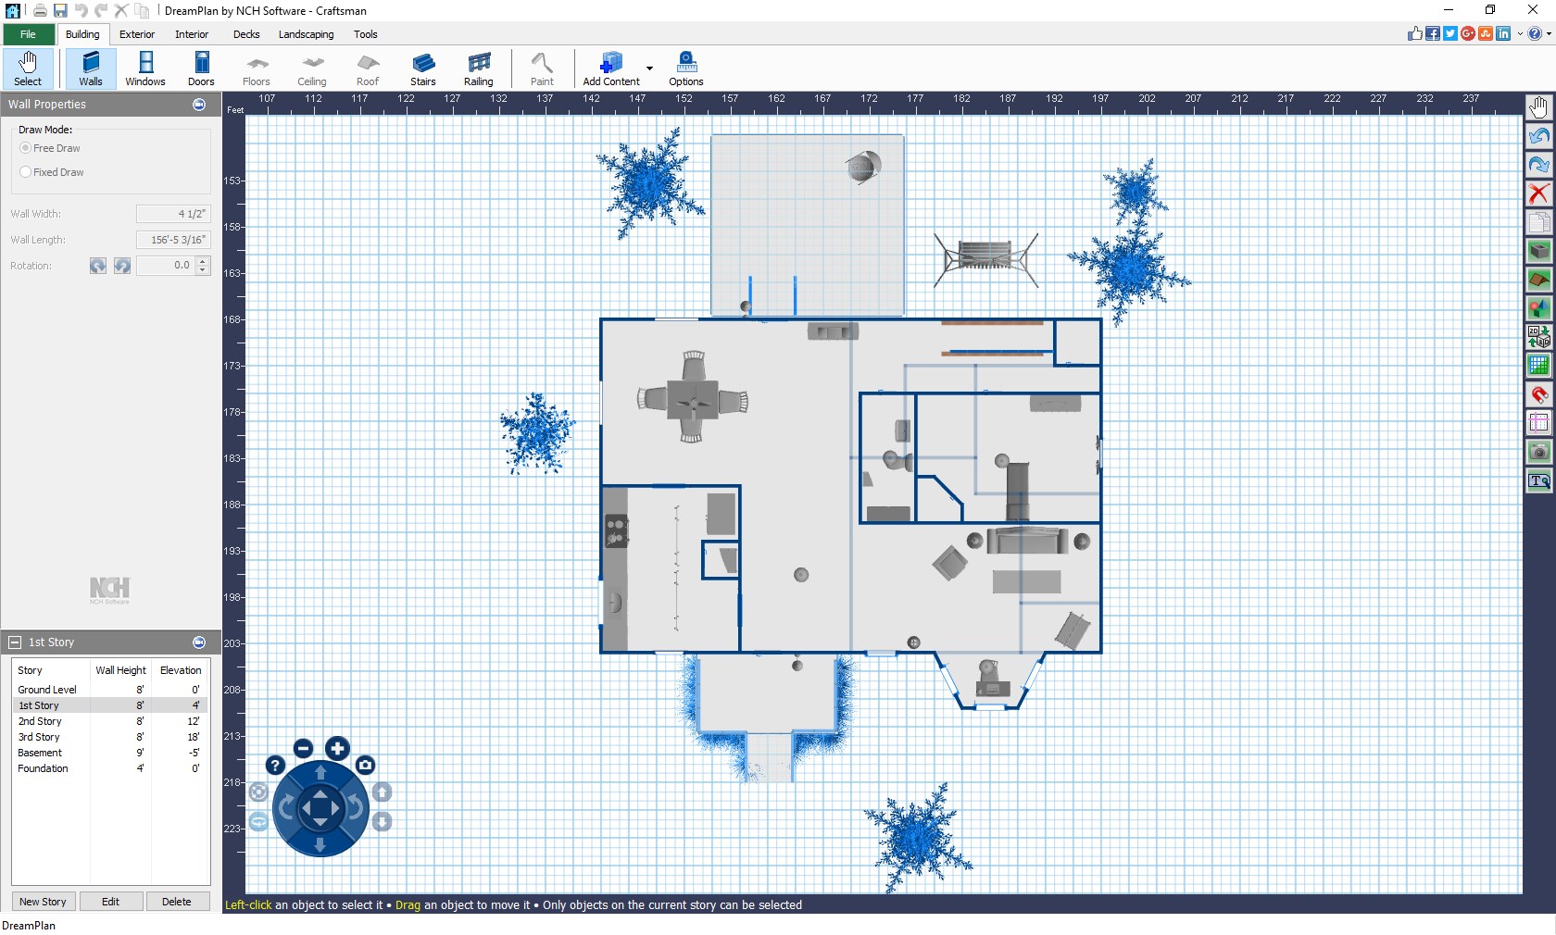This screenshot has height=935, width=1556.
Task: Select the Doors tool
Action: (200, 69)
